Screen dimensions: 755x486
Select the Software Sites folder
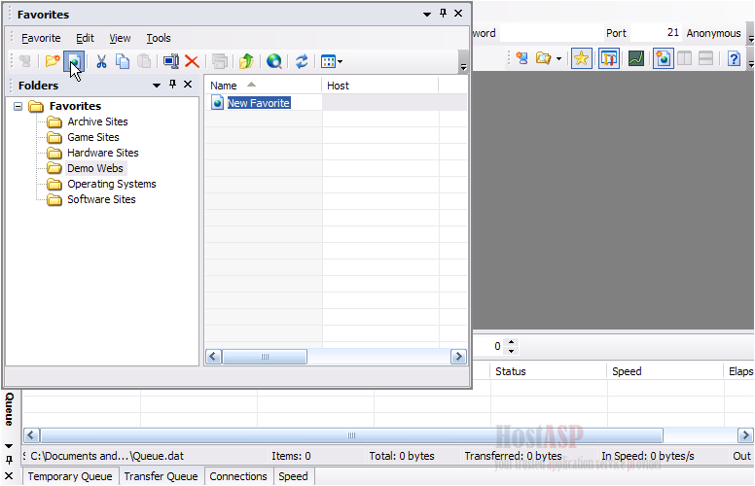101,199
